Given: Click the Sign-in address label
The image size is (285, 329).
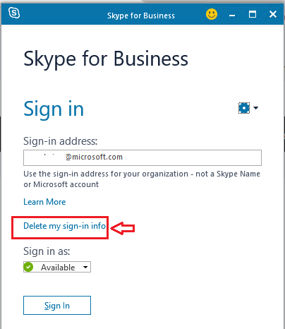Looking at the screenshot, I should (61, 141).
